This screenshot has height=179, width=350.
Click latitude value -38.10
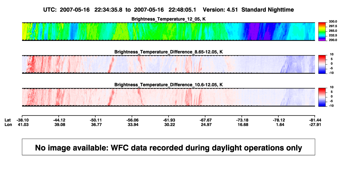(x=22, y=120)
